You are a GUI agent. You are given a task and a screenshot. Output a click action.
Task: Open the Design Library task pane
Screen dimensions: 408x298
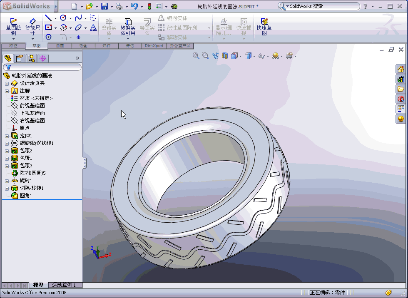pos(401,79)
